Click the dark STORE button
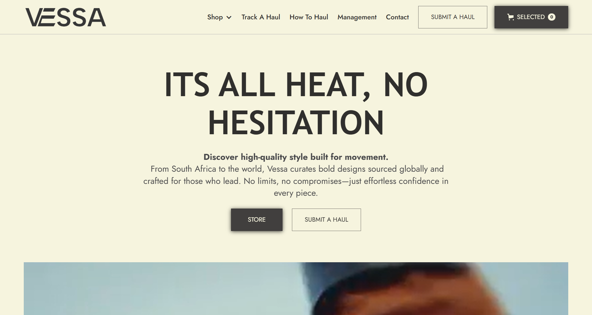Viewport: 592px width, 315px height. point(257,220)
